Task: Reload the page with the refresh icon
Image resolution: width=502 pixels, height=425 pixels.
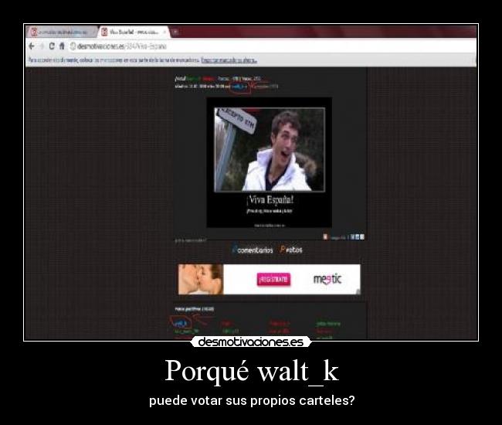Action: pos(52,46)
